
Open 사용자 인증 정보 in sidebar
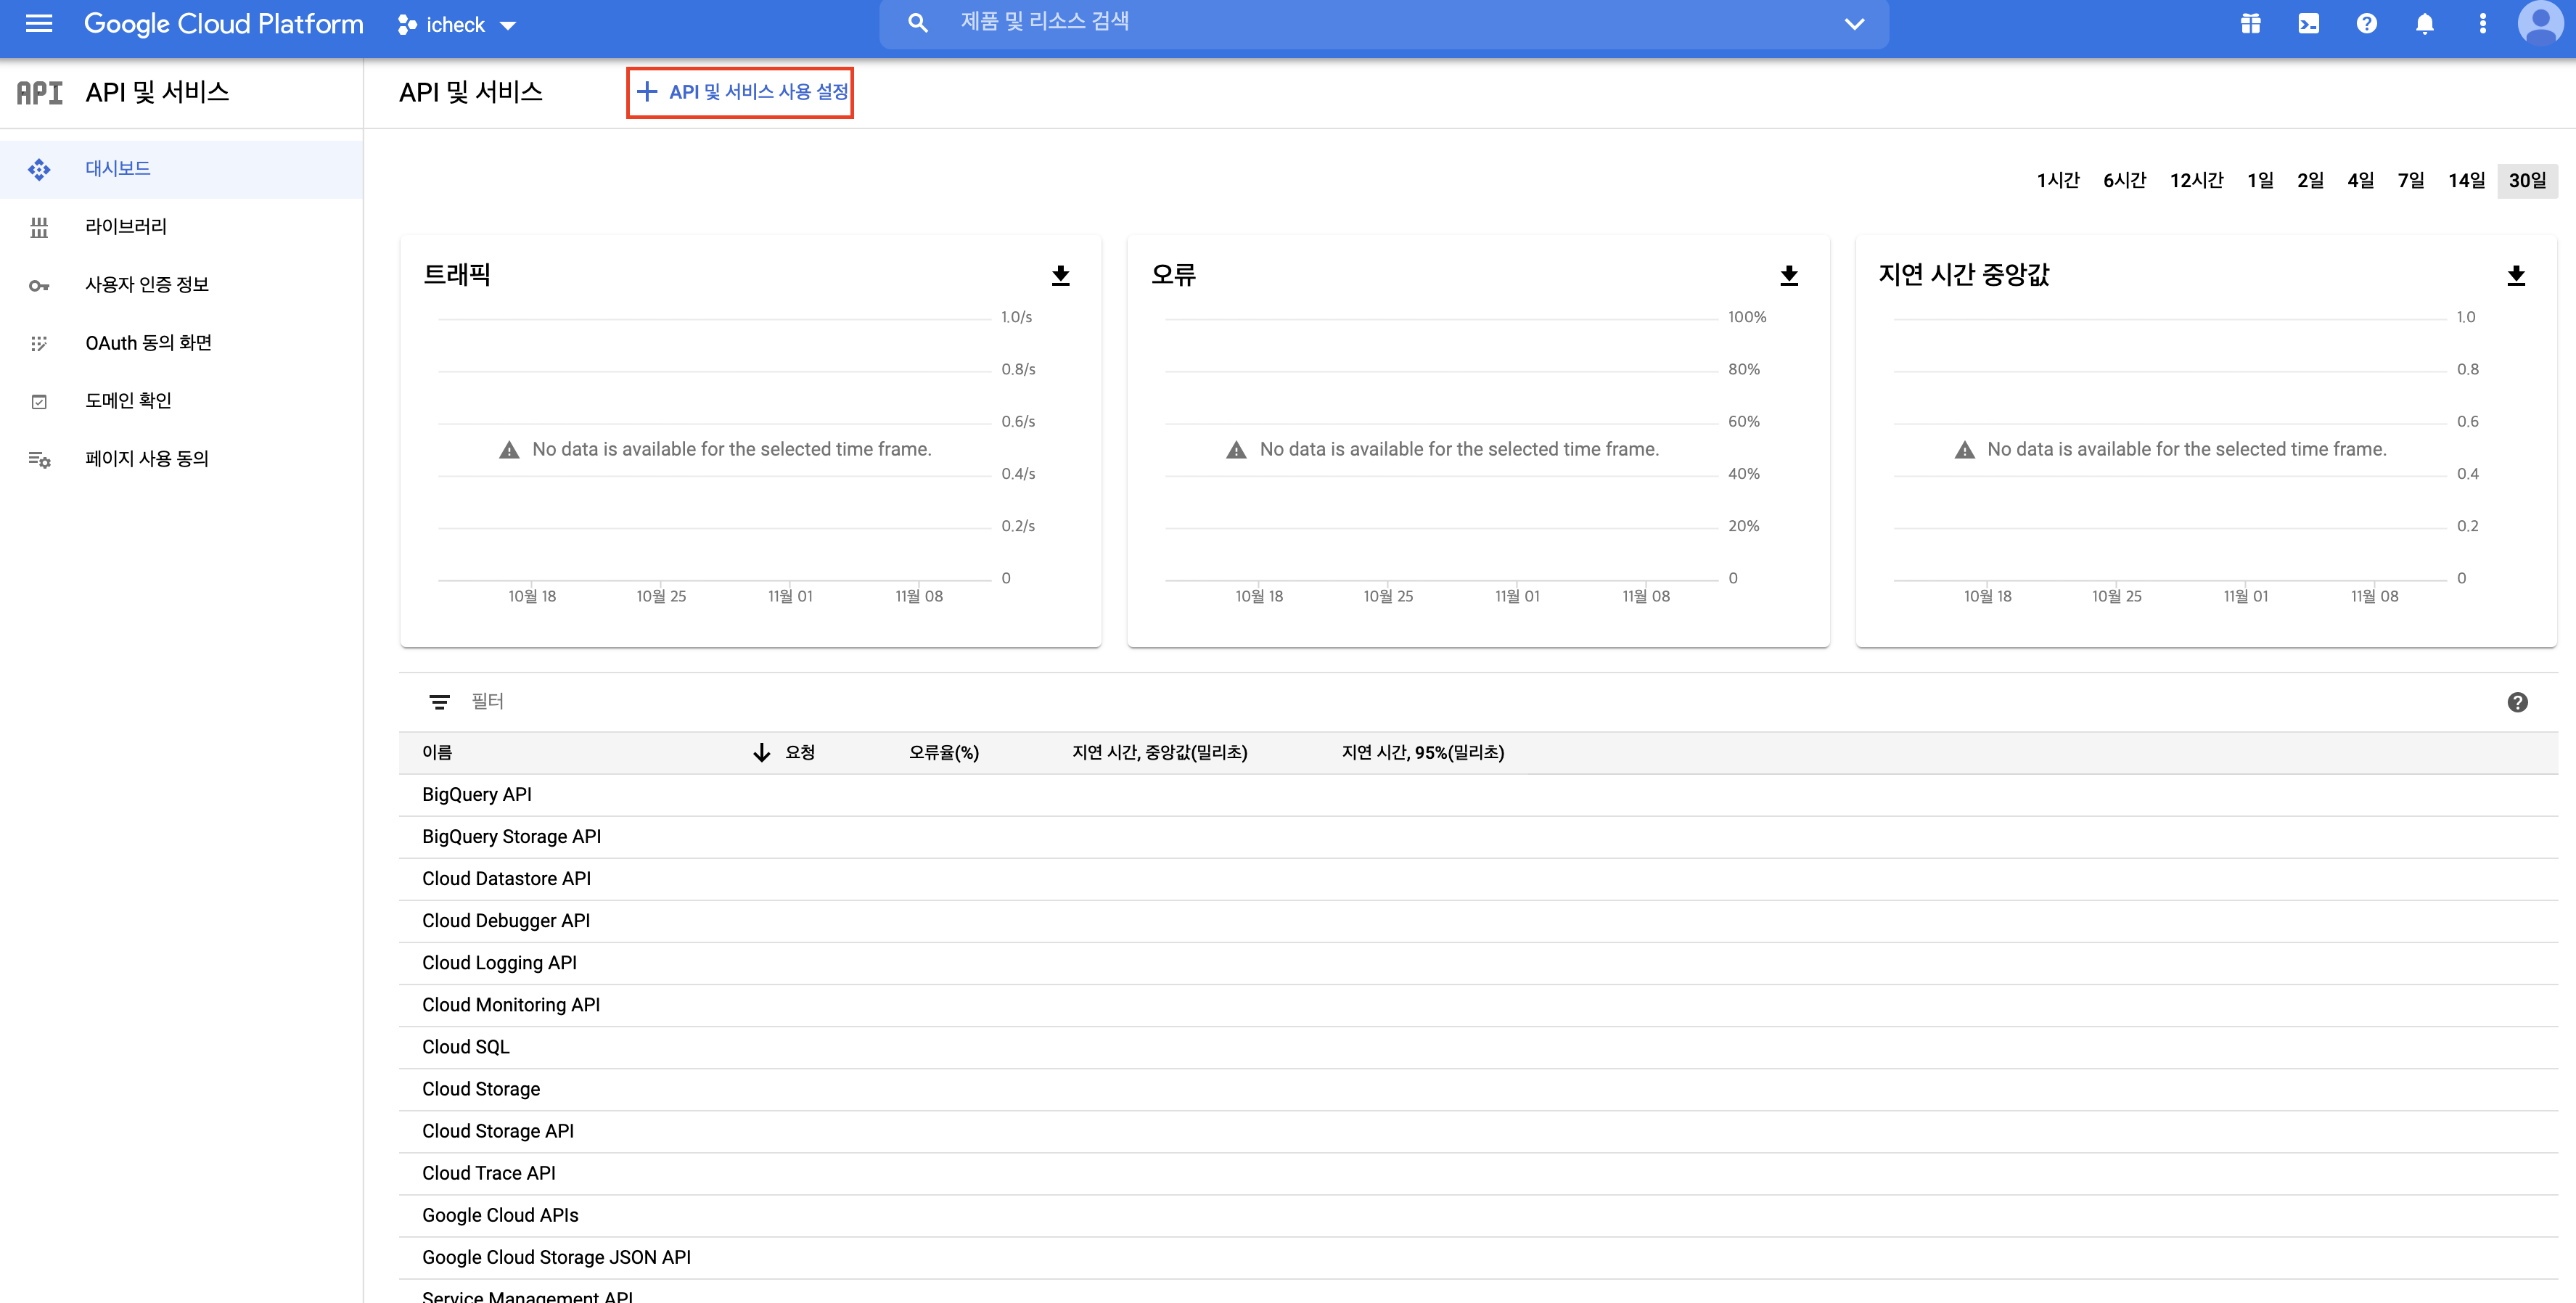coord(147,285)
